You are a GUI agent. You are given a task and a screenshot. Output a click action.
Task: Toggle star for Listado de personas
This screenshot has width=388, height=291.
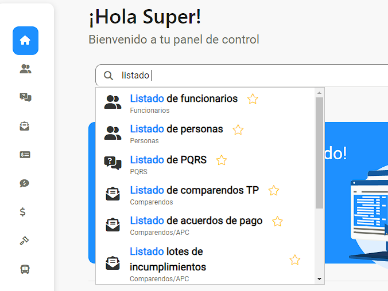(238, 130)
